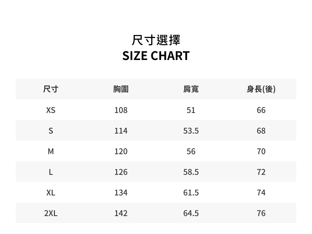Click body length value 74
The width and height of the screenshot is (312, 234).
point(261,193)
